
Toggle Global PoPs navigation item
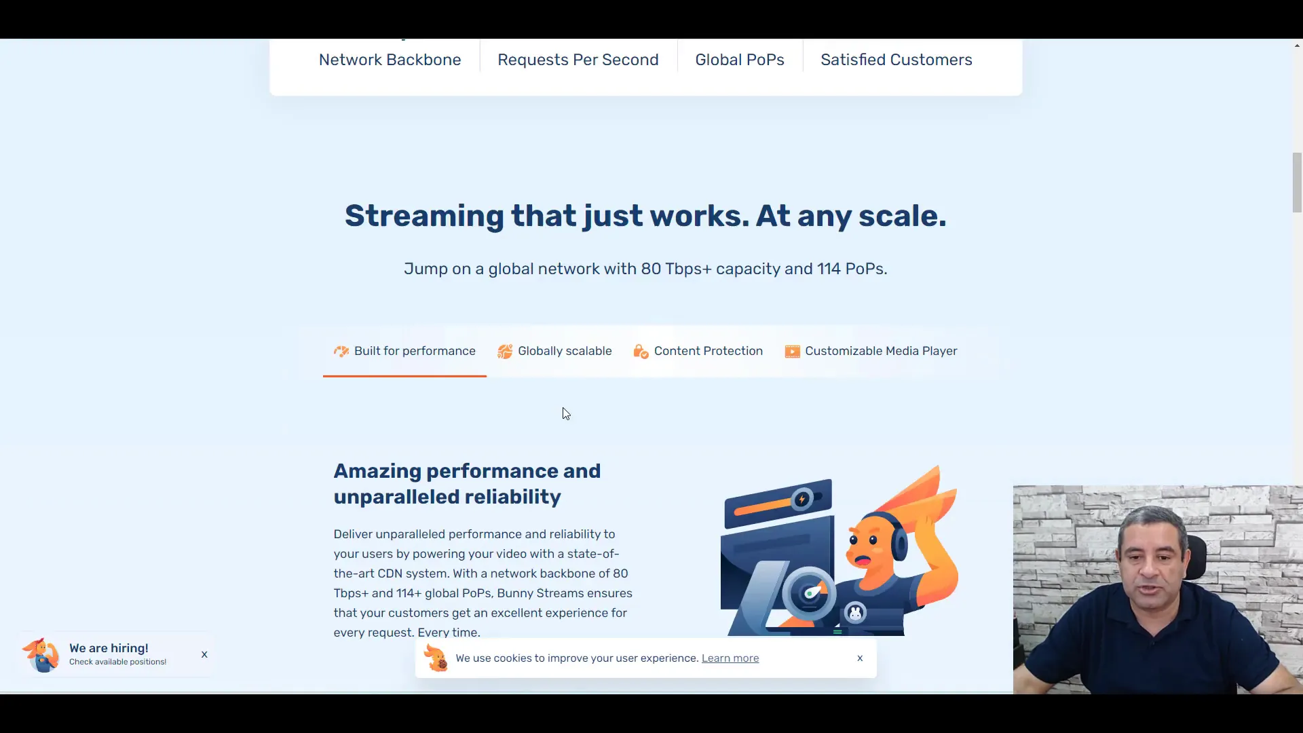740,60
